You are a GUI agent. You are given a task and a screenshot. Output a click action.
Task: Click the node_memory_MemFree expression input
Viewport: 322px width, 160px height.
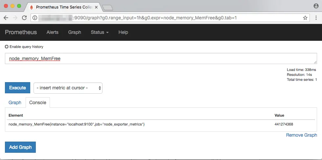tap(161, 58)
